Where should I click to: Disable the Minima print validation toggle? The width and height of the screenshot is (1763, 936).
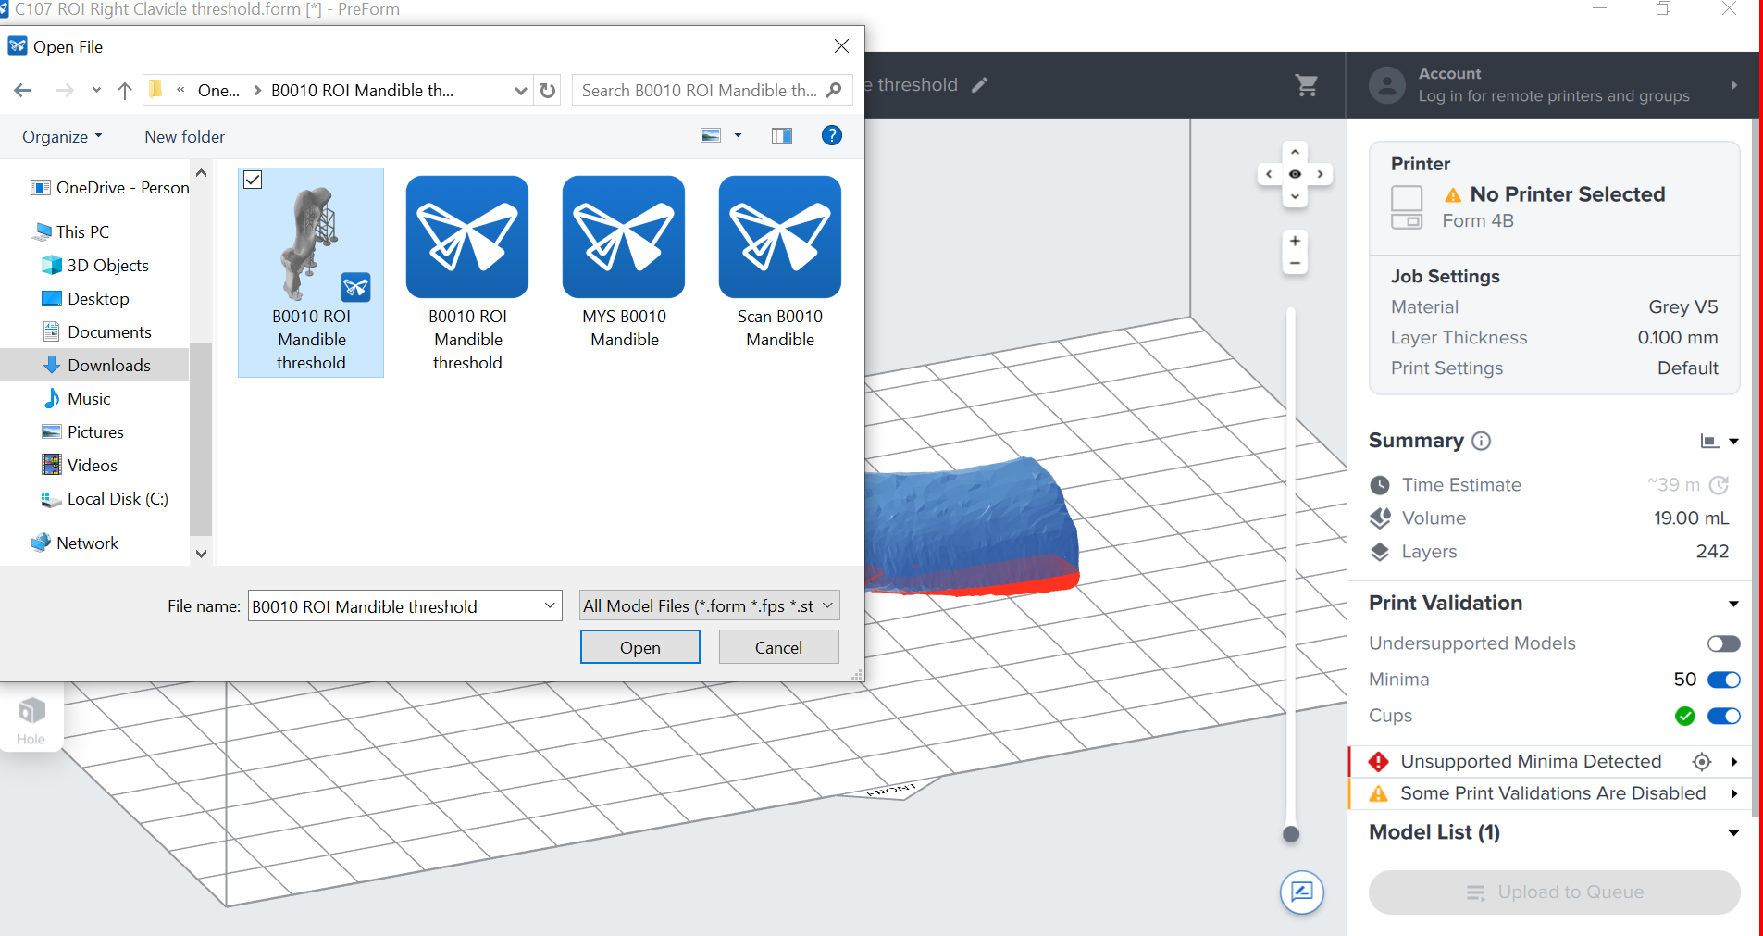pos(1724,679)
